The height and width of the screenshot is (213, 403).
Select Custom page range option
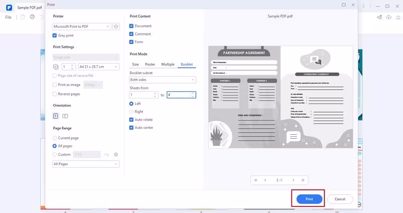[54, 154]
